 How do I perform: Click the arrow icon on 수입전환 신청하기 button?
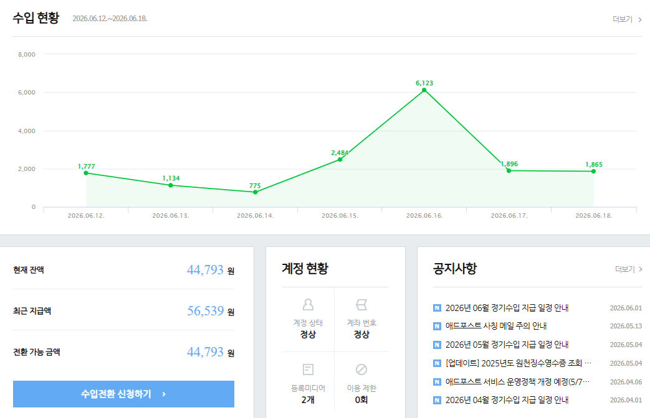[x=164, y=394]
